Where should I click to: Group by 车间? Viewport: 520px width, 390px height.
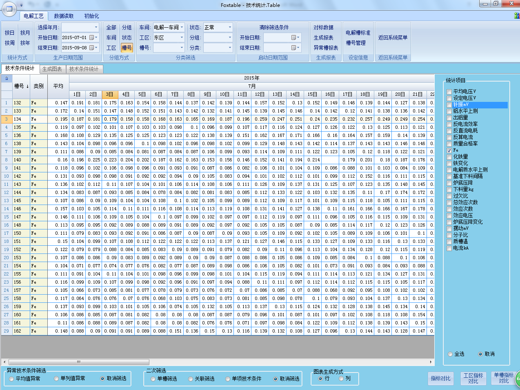pyautogui.click(x=111, y=37)
